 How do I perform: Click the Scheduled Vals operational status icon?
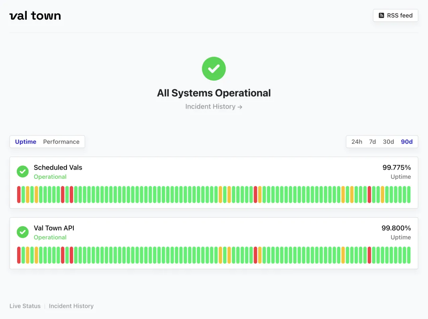22,171
